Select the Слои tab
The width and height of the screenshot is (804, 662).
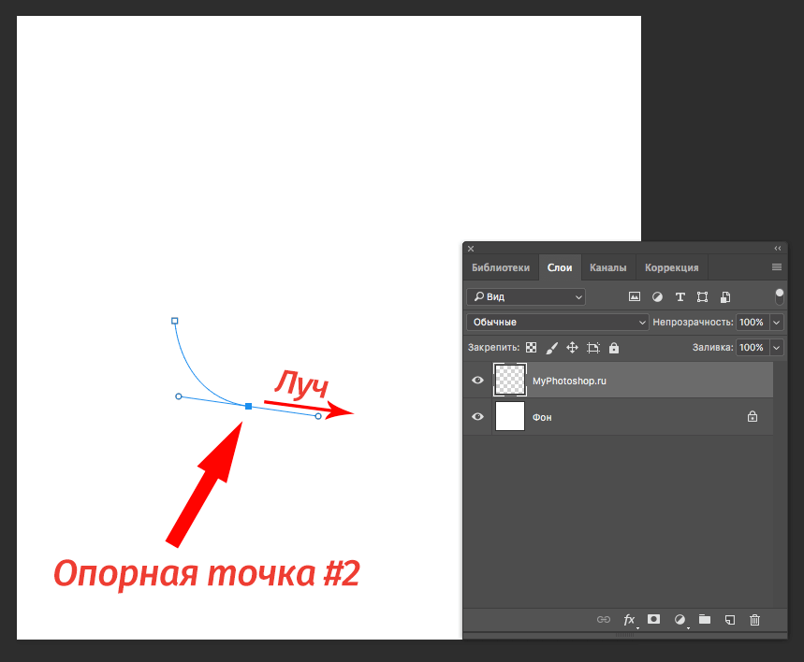coord(560,267)
